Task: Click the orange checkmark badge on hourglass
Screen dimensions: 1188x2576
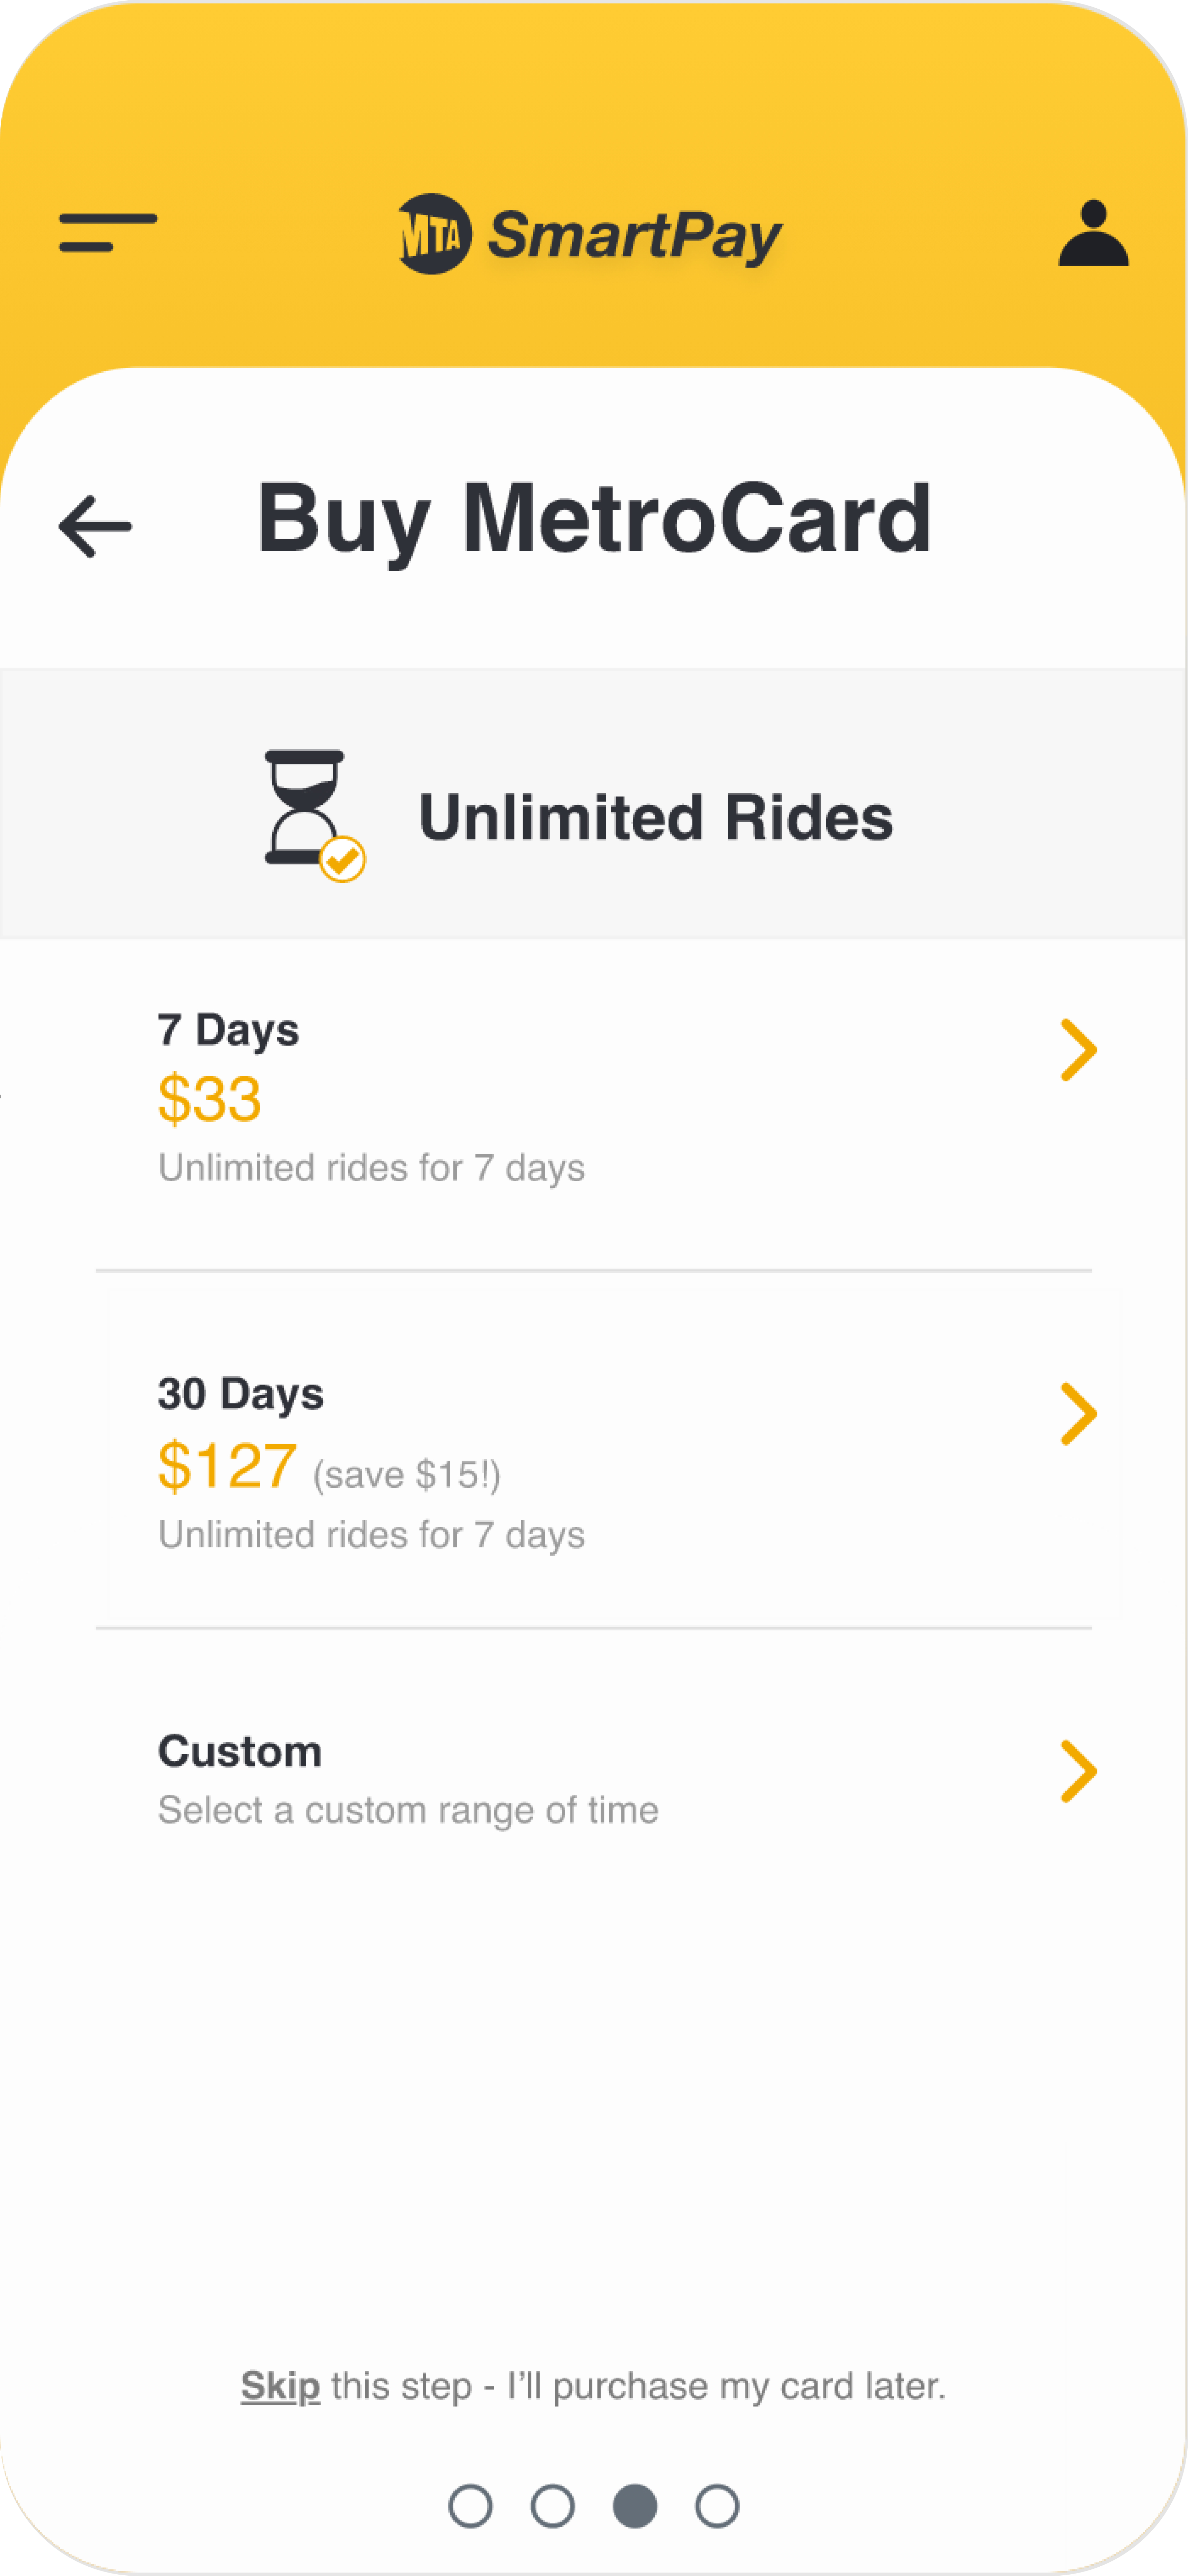Action: point(342,859)
